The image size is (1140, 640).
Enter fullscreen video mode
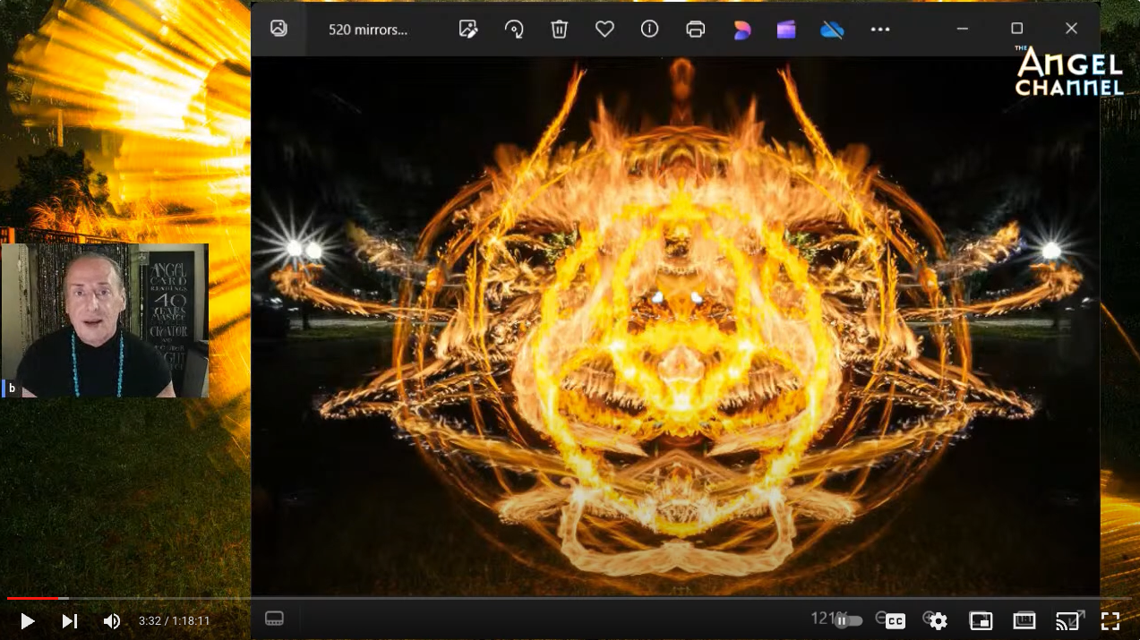(1110, 621)
